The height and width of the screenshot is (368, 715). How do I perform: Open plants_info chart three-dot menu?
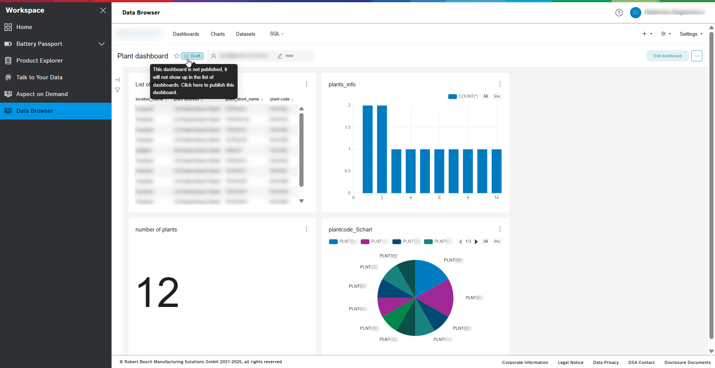[x=500, y=84]
